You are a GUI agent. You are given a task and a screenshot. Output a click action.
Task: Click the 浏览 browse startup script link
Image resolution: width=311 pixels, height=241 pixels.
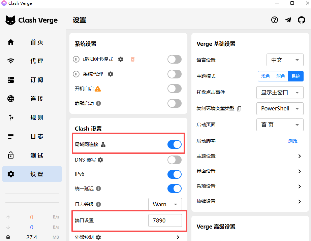pos(292,141)
